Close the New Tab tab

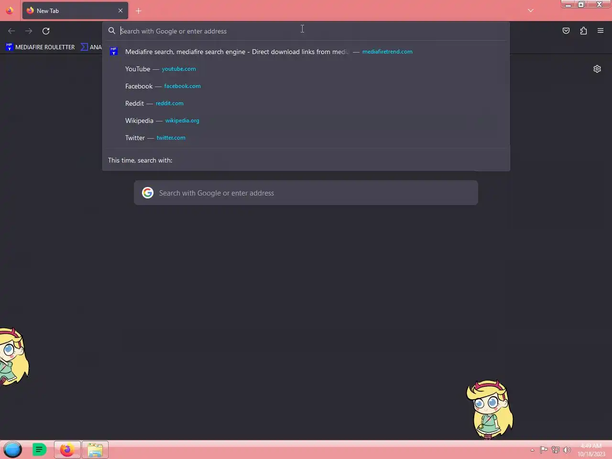[120, 11]
